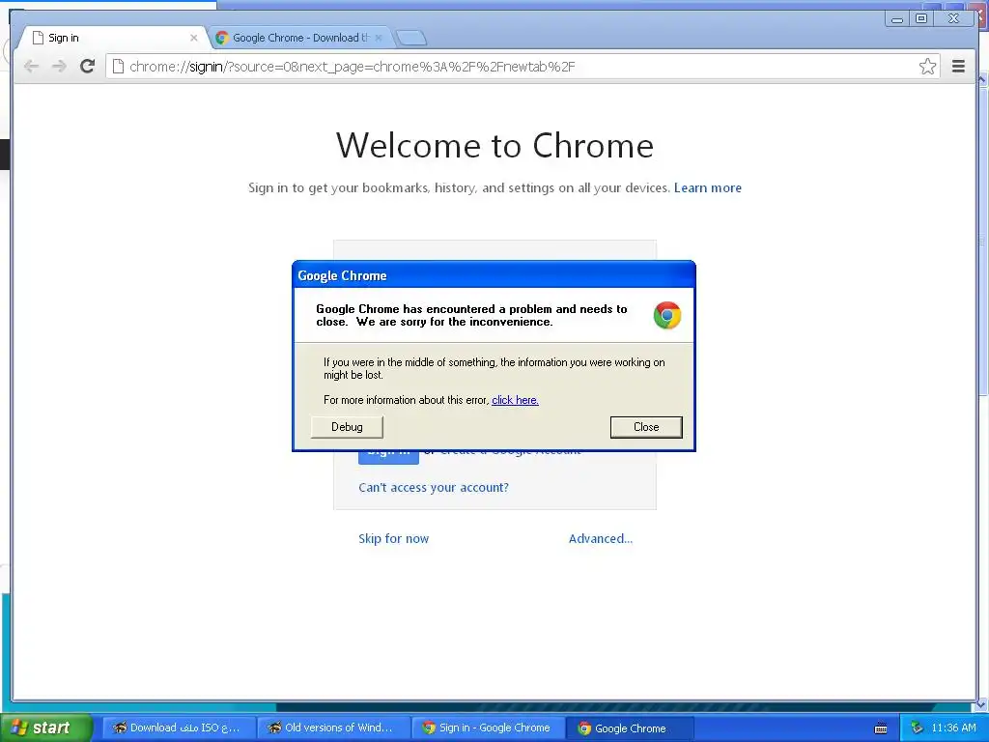The width and height of the screenshot is (989, 742).
Task: Open the Windows start menu
Action: tap(46, 728)
